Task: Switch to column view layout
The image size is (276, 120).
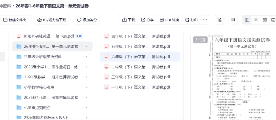Action: pos(247,20)
